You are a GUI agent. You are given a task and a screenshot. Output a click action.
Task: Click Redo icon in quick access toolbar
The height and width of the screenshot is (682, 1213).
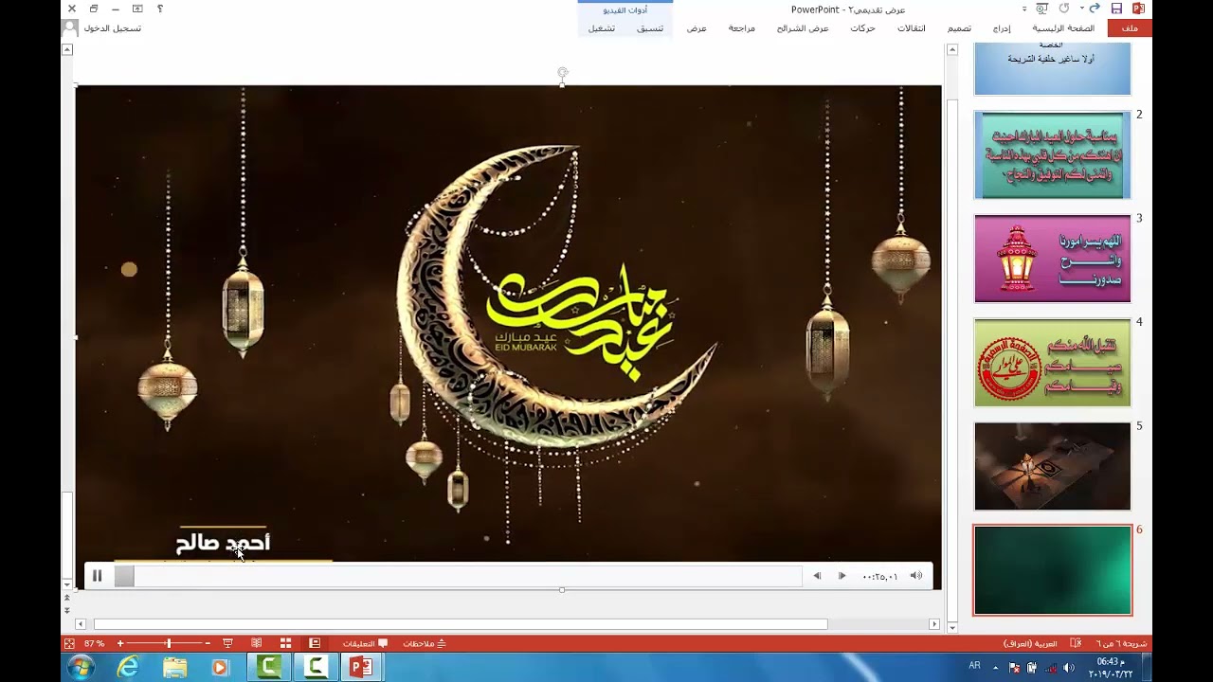coord(1064,9)
